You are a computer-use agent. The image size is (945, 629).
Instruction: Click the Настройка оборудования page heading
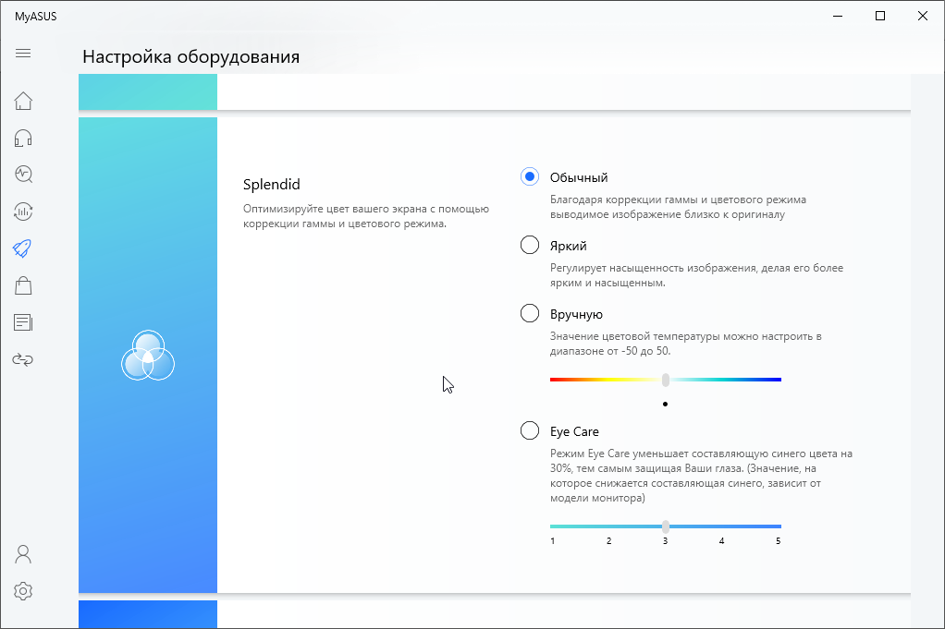[x=191, y=56]
